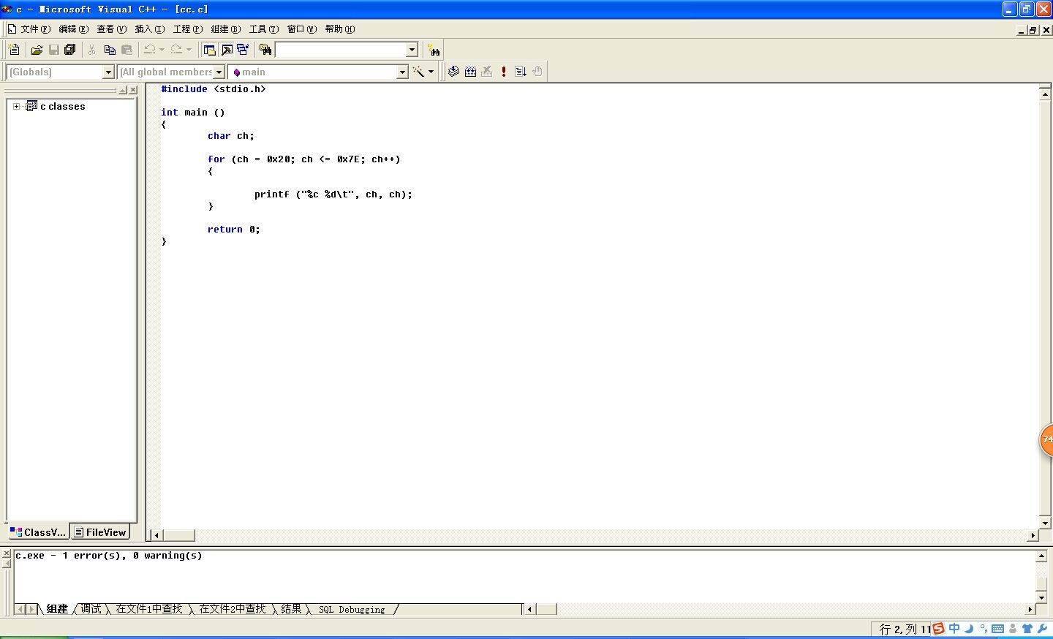Viewport: 1053px width, 639px height.
Task: Click the output pane scrollbar up arrow
Action: click(x=1041, y=556)
